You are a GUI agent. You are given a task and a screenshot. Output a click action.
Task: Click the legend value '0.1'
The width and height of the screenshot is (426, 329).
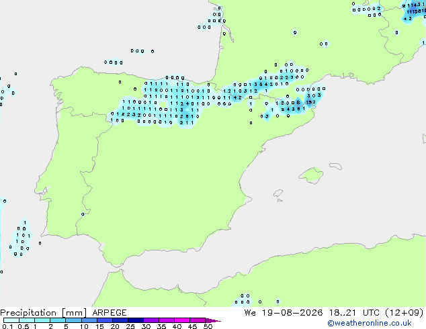click(x=8, y=326)
